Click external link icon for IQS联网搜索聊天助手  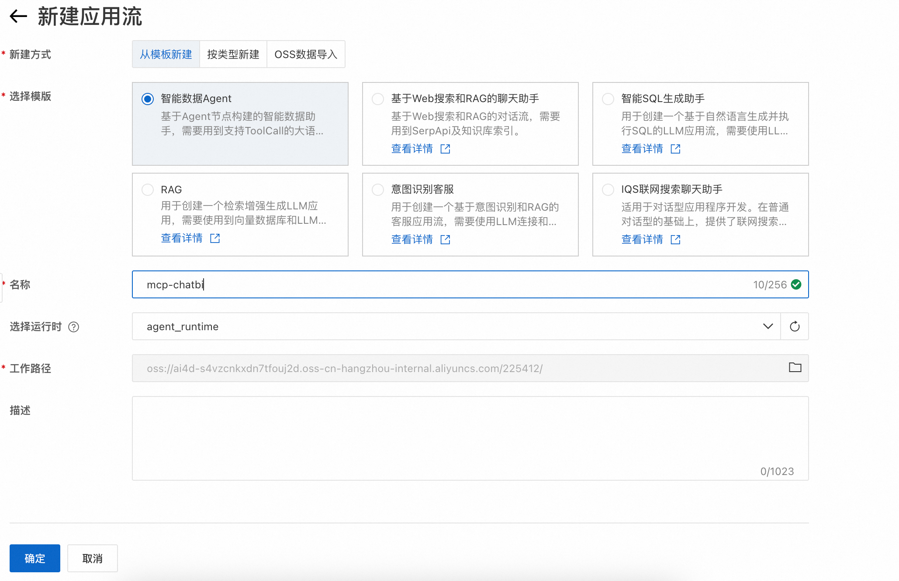tap(675, 239)
